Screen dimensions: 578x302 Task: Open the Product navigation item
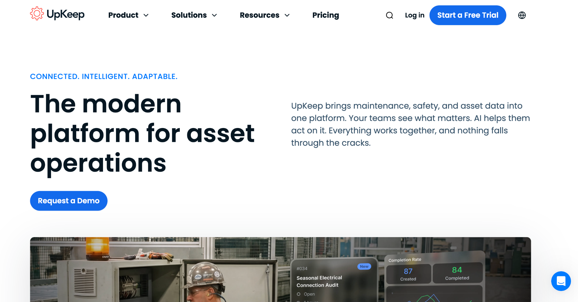point(123,15)
